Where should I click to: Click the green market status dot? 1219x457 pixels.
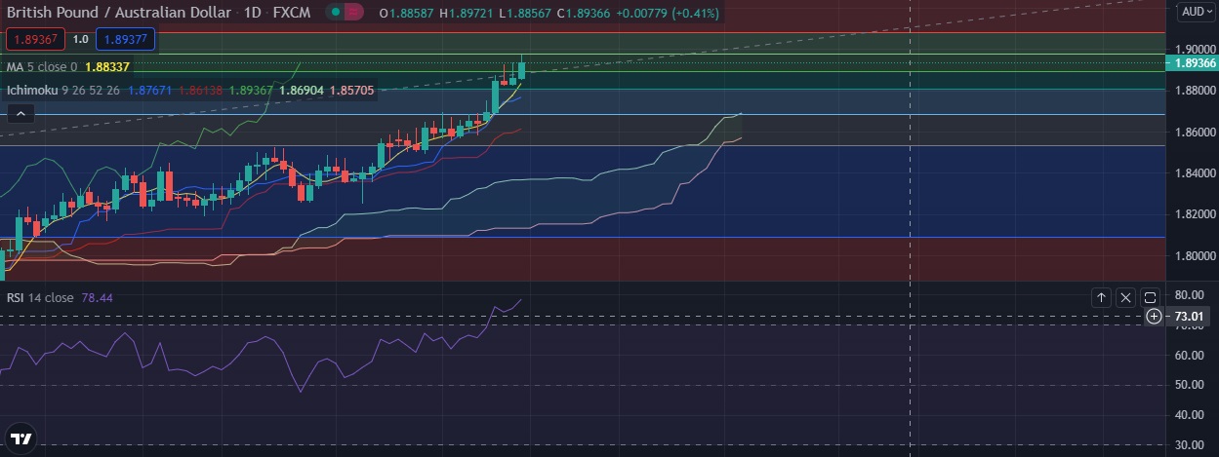[x=336, y=13]
